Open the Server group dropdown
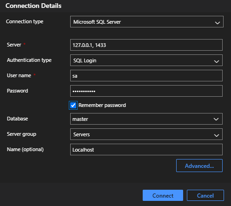231x206 pixels. tap(146, 134)
